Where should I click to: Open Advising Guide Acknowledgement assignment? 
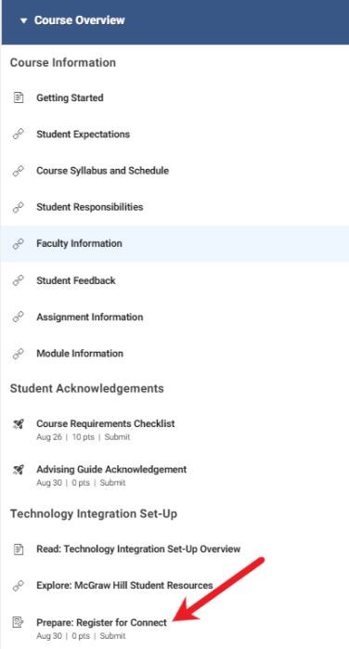[111, 470]
